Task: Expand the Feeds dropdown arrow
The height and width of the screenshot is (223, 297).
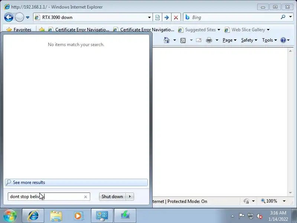Action: 191,40
